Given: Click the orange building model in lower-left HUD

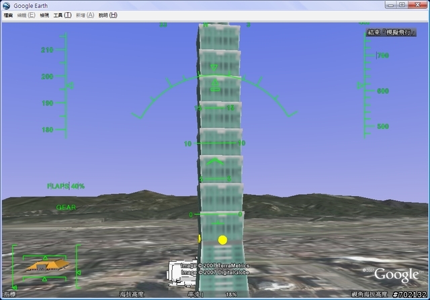Looking at the screenshot, I should click(48, 265).
